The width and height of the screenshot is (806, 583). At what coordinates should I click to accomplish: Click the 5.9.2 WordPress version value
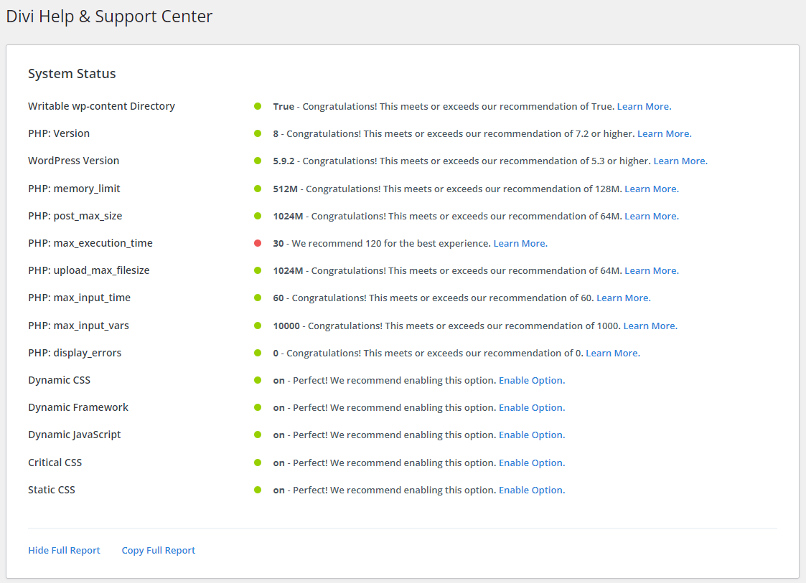283,161
